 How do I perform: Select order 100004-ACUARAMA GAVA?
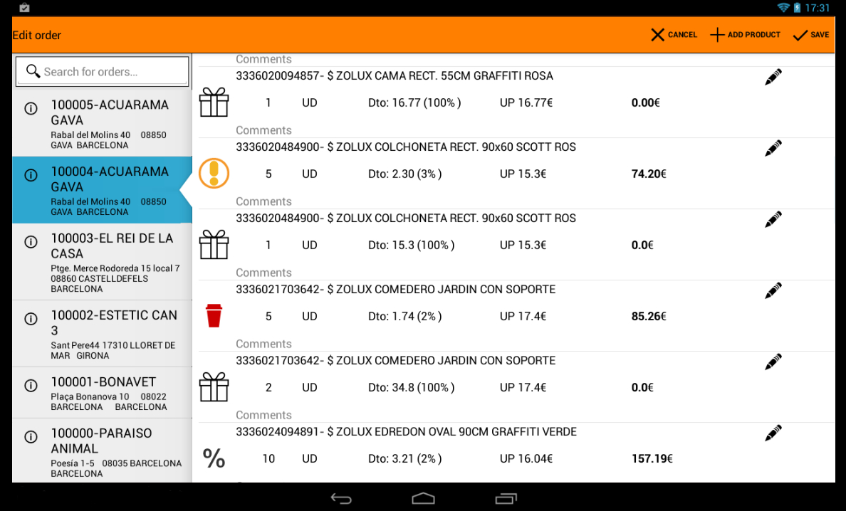pyautogui.click(x=102, y=190)
